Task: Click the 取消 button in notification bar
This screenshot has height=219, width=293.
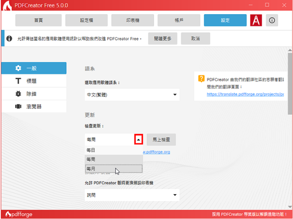Action: [195, 39]
